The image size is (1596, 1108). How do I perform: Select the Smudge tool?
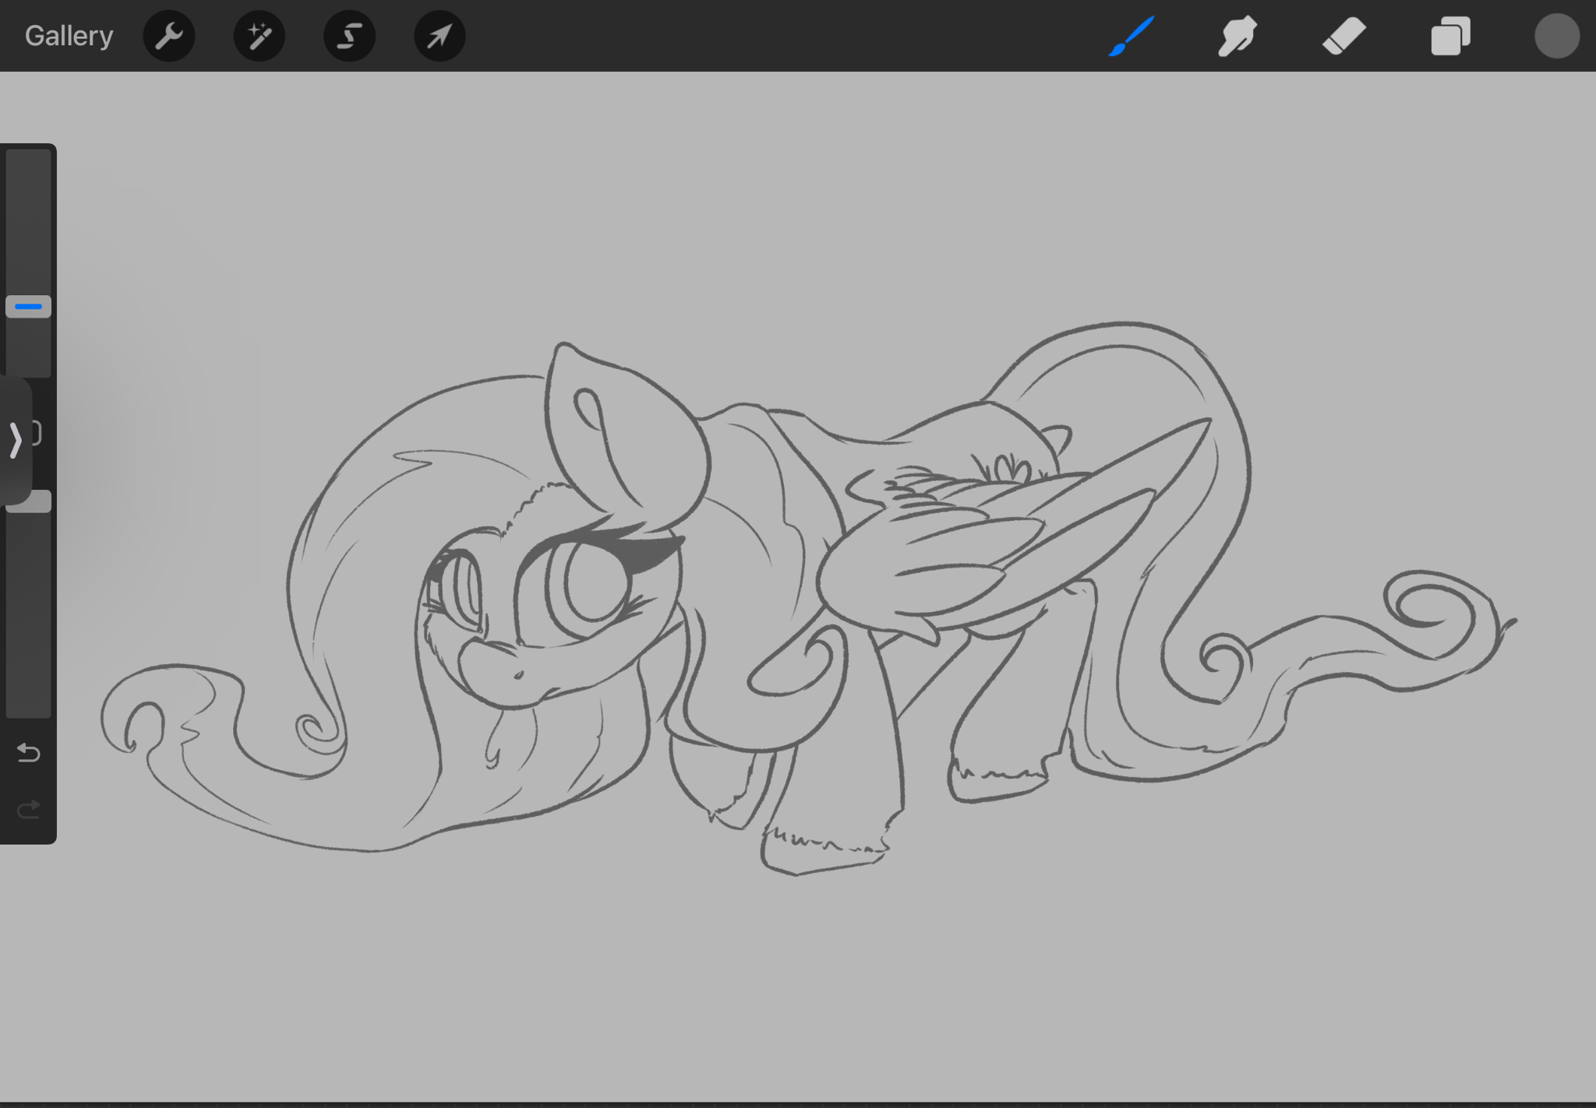click(x=1238, y=36)
